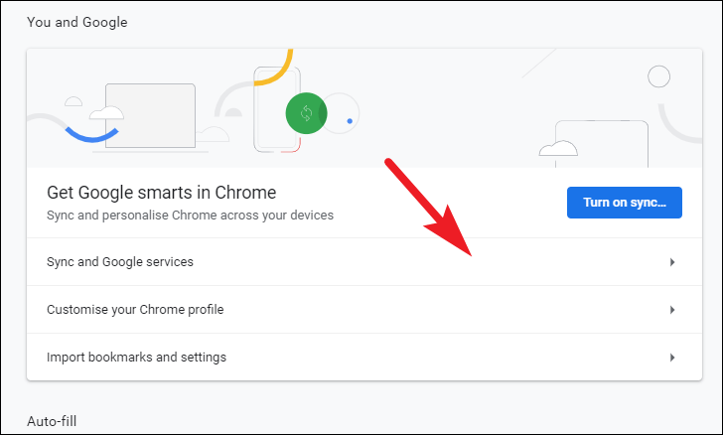Screen dimensions: 723x435
Task: Expand the arrow next to Sync and Google services
Action: click(672, 262)
